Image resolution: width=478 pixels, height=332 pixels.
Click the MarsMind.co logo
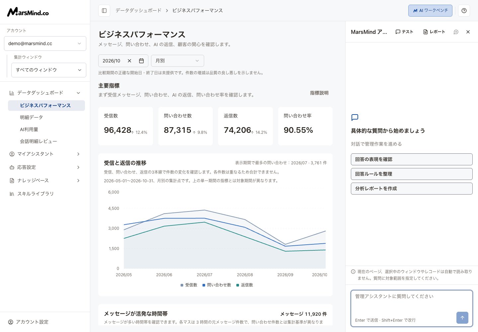click(x=28, y=12)
